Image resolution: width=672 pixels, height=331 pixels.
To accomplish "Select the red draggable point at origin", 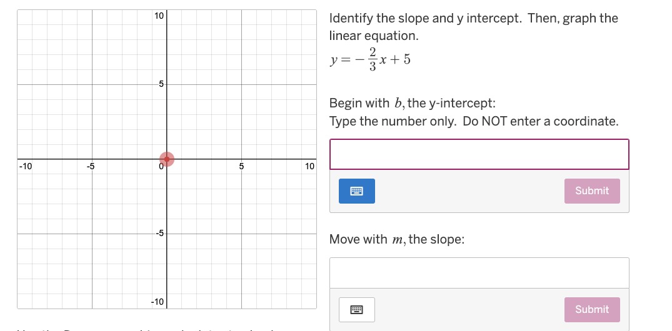I will pyautogui.click(x=167, y=159).
